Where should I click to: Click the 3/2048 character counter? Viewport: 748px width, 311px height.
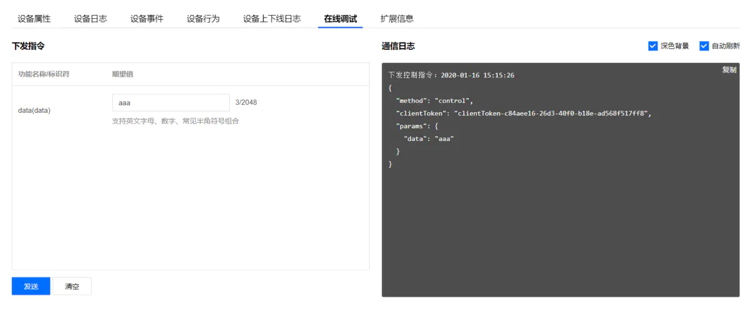pos(246,103)
